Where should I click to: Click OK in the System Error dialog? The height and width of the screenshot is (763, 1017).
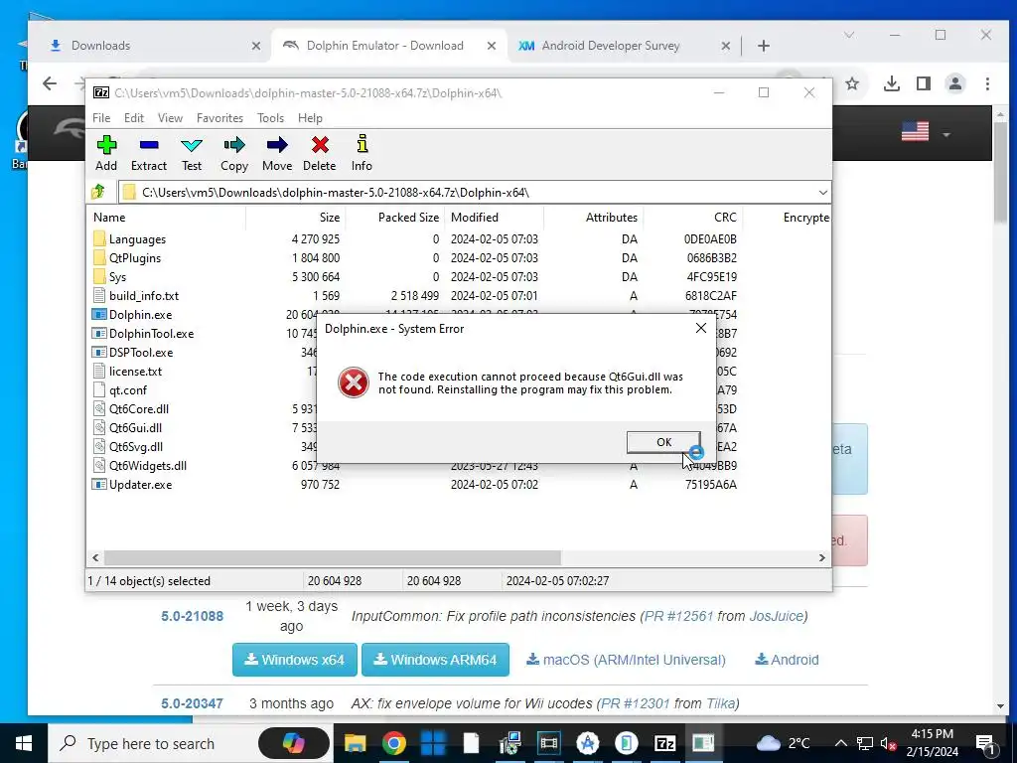[663, 442]
